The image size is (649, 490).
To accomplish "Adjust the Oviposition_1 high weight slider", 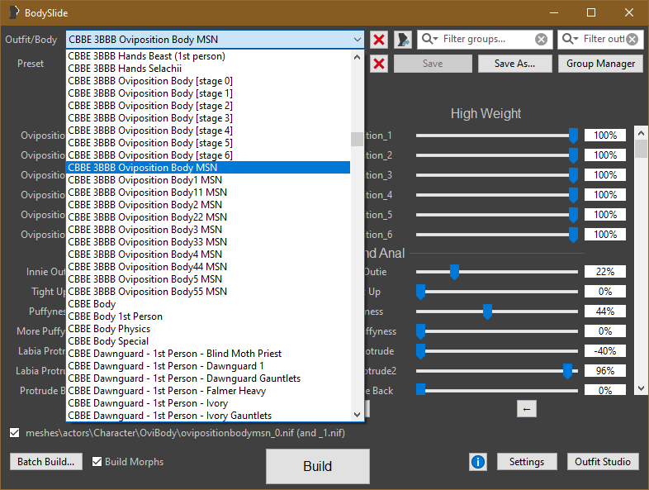I will click(573, 136).
